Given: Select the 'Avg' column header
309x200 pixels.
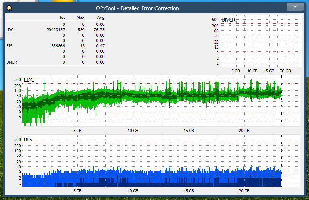Looking at the screenshot, I should point(101,17).
